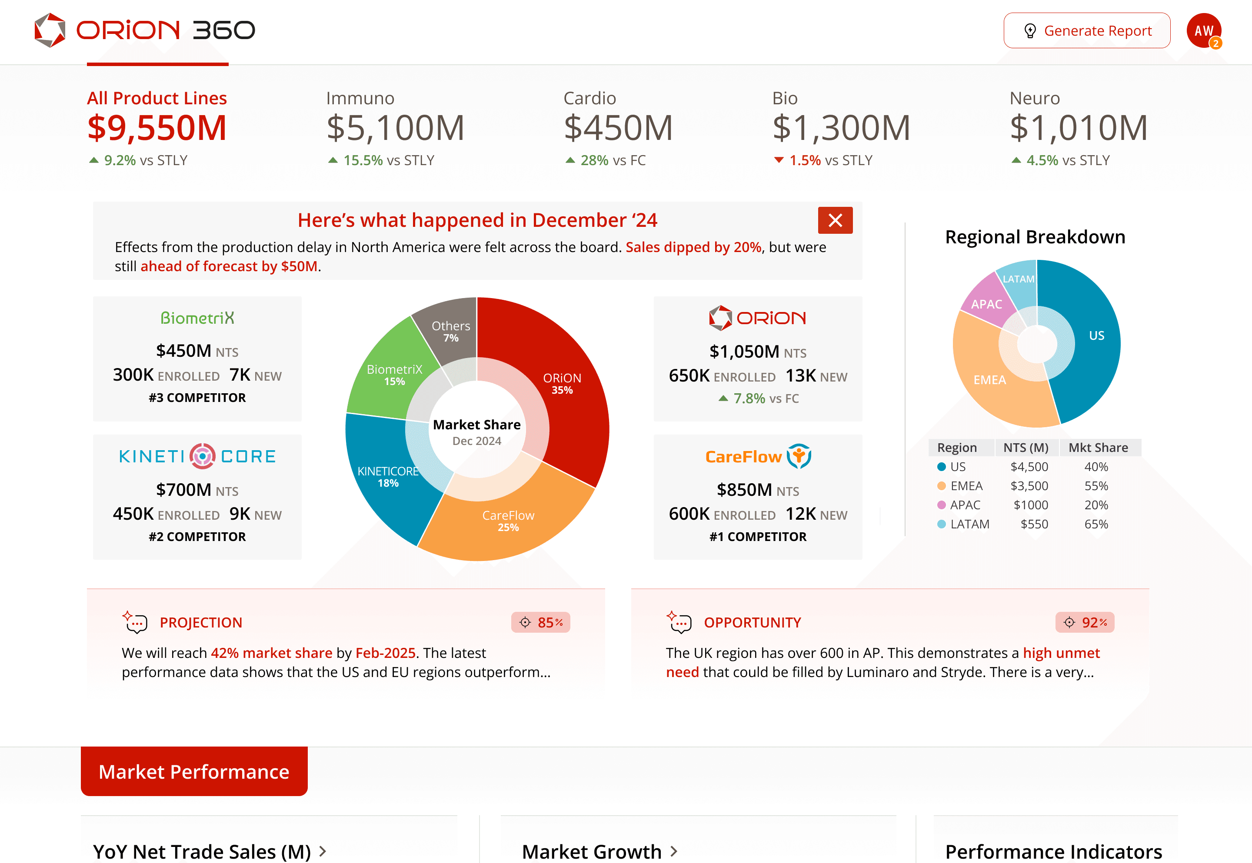The width and height of the screenshot is (1252, 863).
Task: Click the CareFlow logo icon
Action: [799, 456]
